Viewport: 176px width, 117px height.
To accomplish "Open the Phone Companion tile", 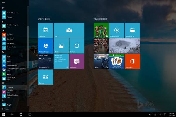I will (x=61, y=61).
